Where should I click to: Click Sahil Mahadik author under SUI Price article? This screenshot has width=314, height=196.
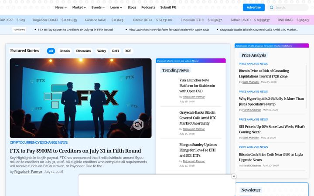tap(251, 138)
